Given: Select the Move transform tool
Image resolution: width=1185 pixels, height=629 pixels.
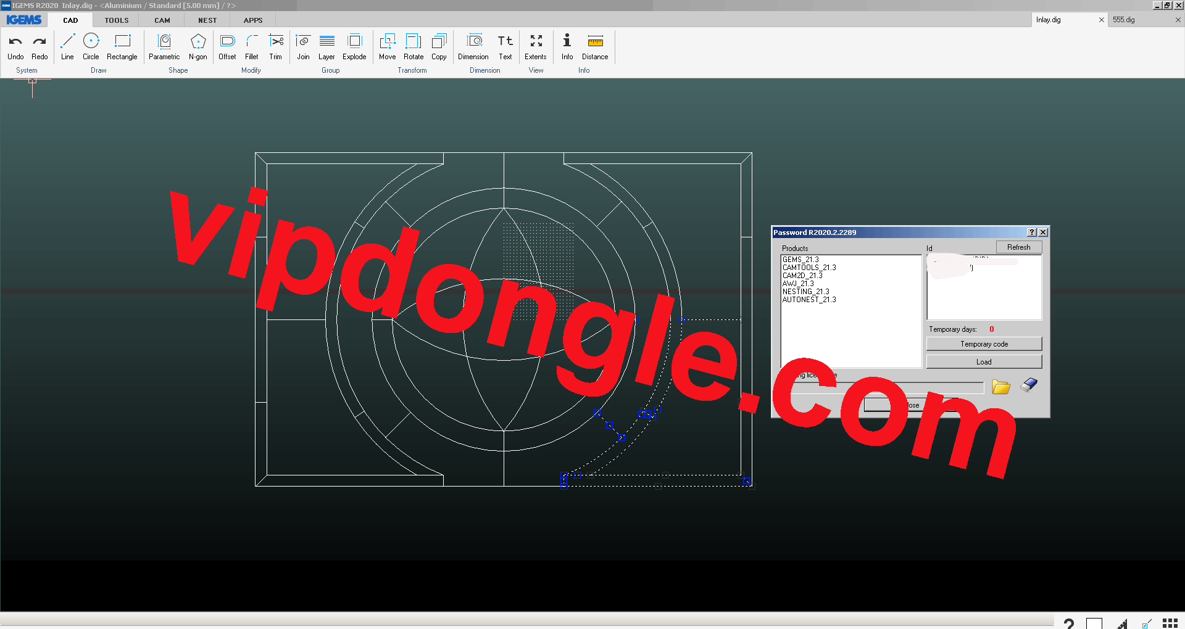Looking at the screenshot, I should [x=388, y=47].
